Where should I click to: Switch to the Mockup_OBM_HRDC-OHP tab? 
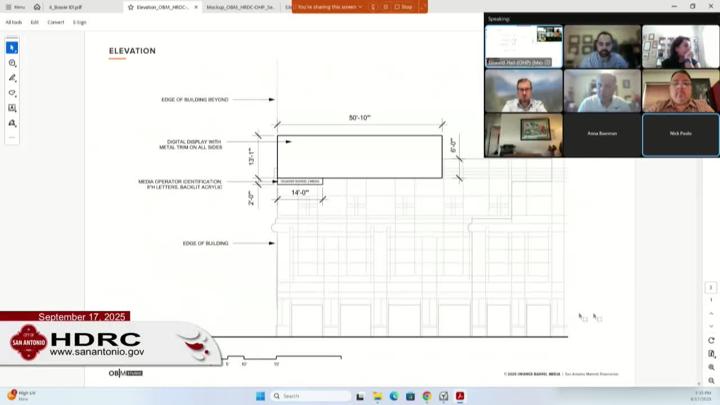point(240,7)
